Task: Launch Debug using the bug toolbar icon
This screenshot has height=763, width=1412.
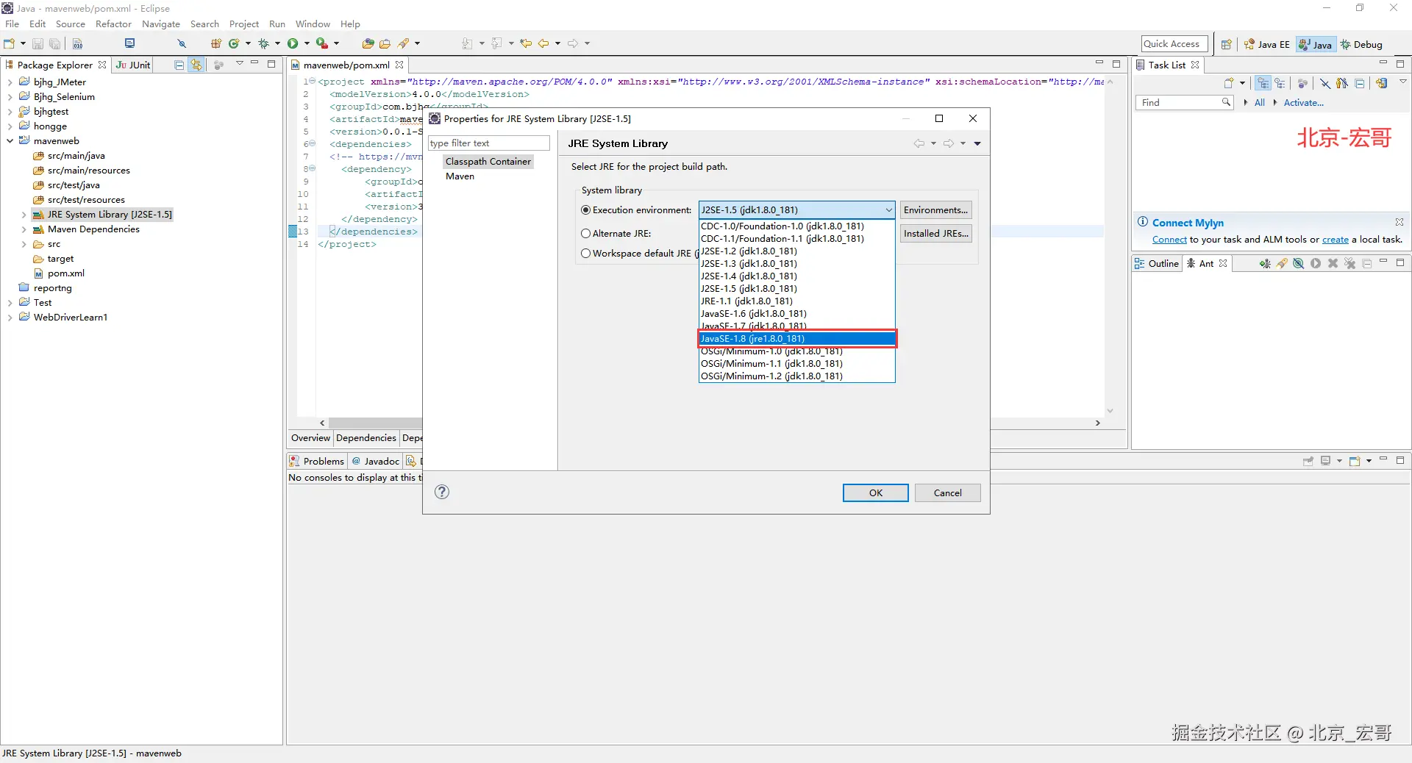Action: click(263, 44)
